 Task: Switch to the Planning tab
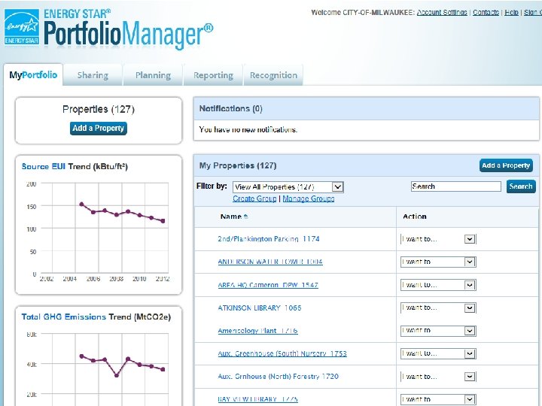153,75
